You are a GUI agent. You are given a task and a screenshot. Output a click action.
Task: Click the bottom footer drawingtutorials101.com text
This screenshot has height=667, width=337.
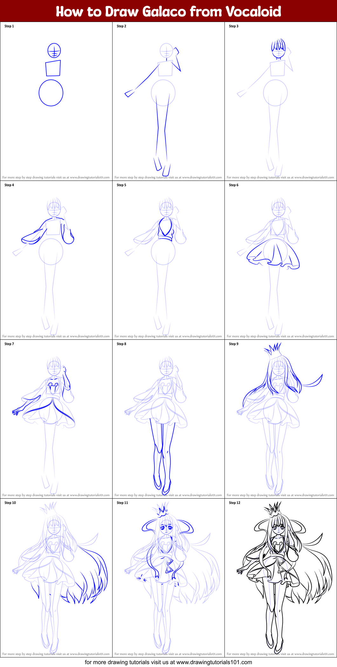click(168, 662)
